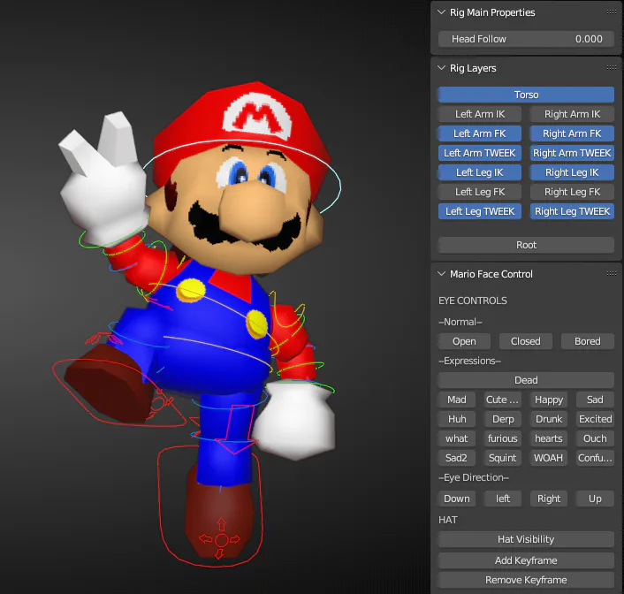Screen dimensions: 624x594
Task: Apply the Sad expression
Action: [x=595, y=400]
